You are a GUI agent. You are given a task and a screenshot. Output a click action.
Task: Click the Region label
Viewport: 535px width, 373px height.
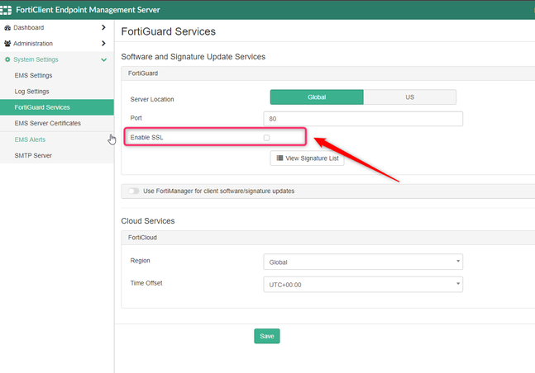(x=140, y=260)
